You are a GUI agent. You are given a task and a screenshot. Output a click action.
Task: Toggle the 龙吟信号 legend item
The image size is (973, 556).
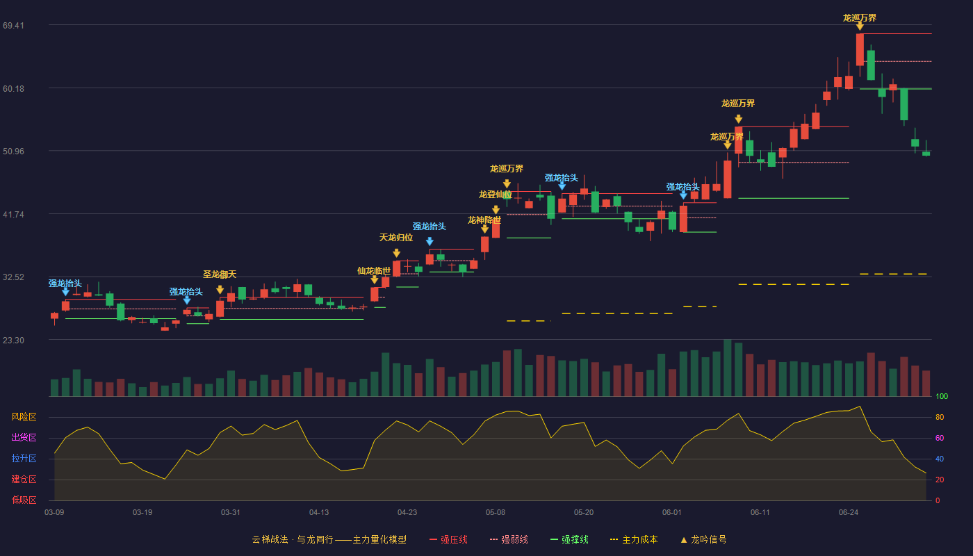(703, 539)
